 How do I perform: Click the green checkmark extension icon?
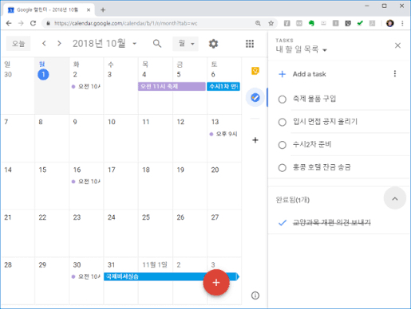click(x=360, y=23)
